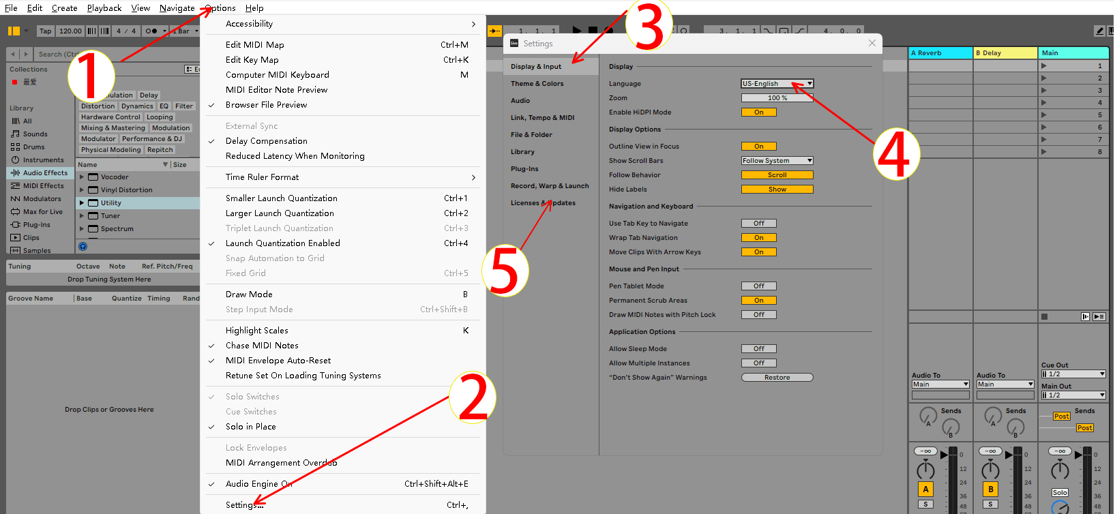Open the Main Out dropdown

coord(1073,395)
